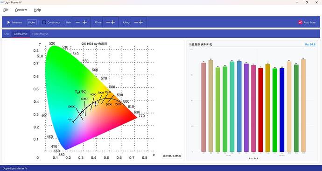Click the teal R5 bar
Viewport: 322px width, 171px height.
coord(232,107)
